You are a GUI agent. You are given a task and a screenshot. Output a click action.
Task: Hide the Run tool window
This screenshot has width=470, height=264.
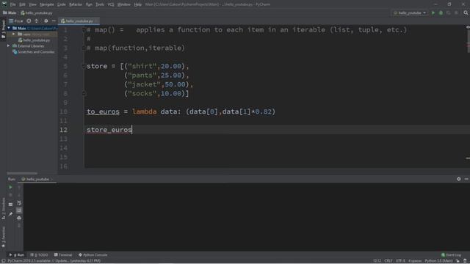click(x=466, y=179)
